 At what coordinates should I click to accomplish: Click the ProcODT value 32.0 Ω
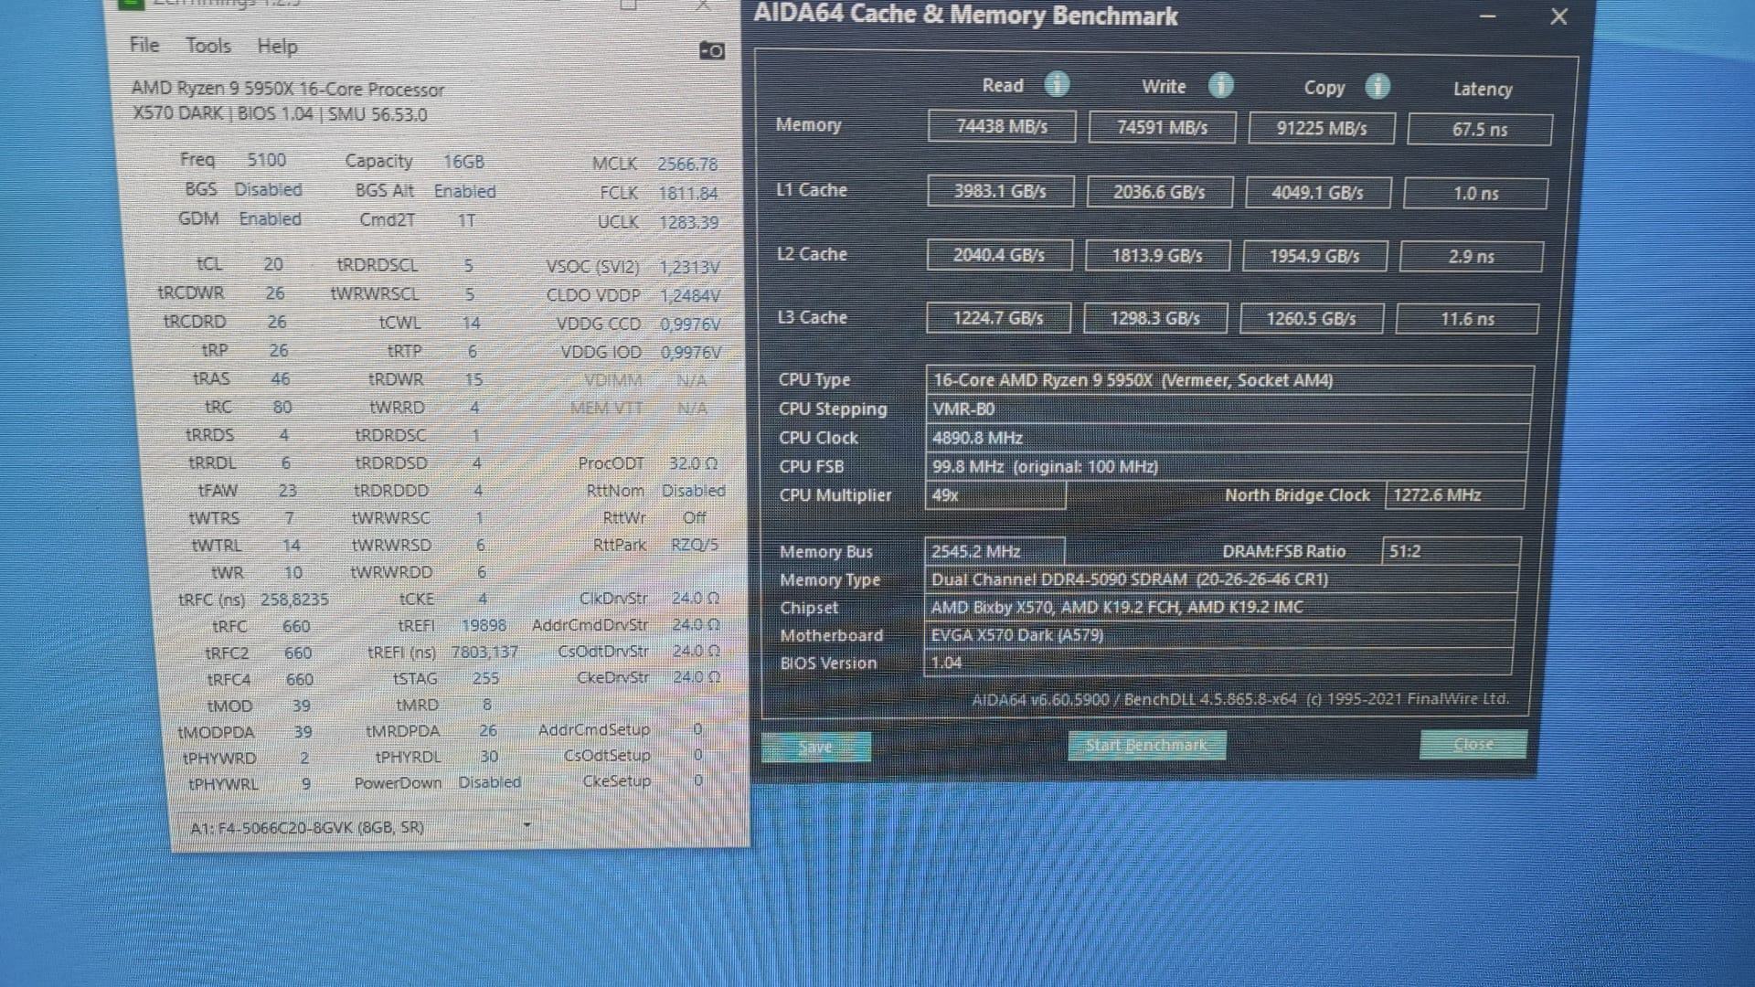[x=693, y=463]
